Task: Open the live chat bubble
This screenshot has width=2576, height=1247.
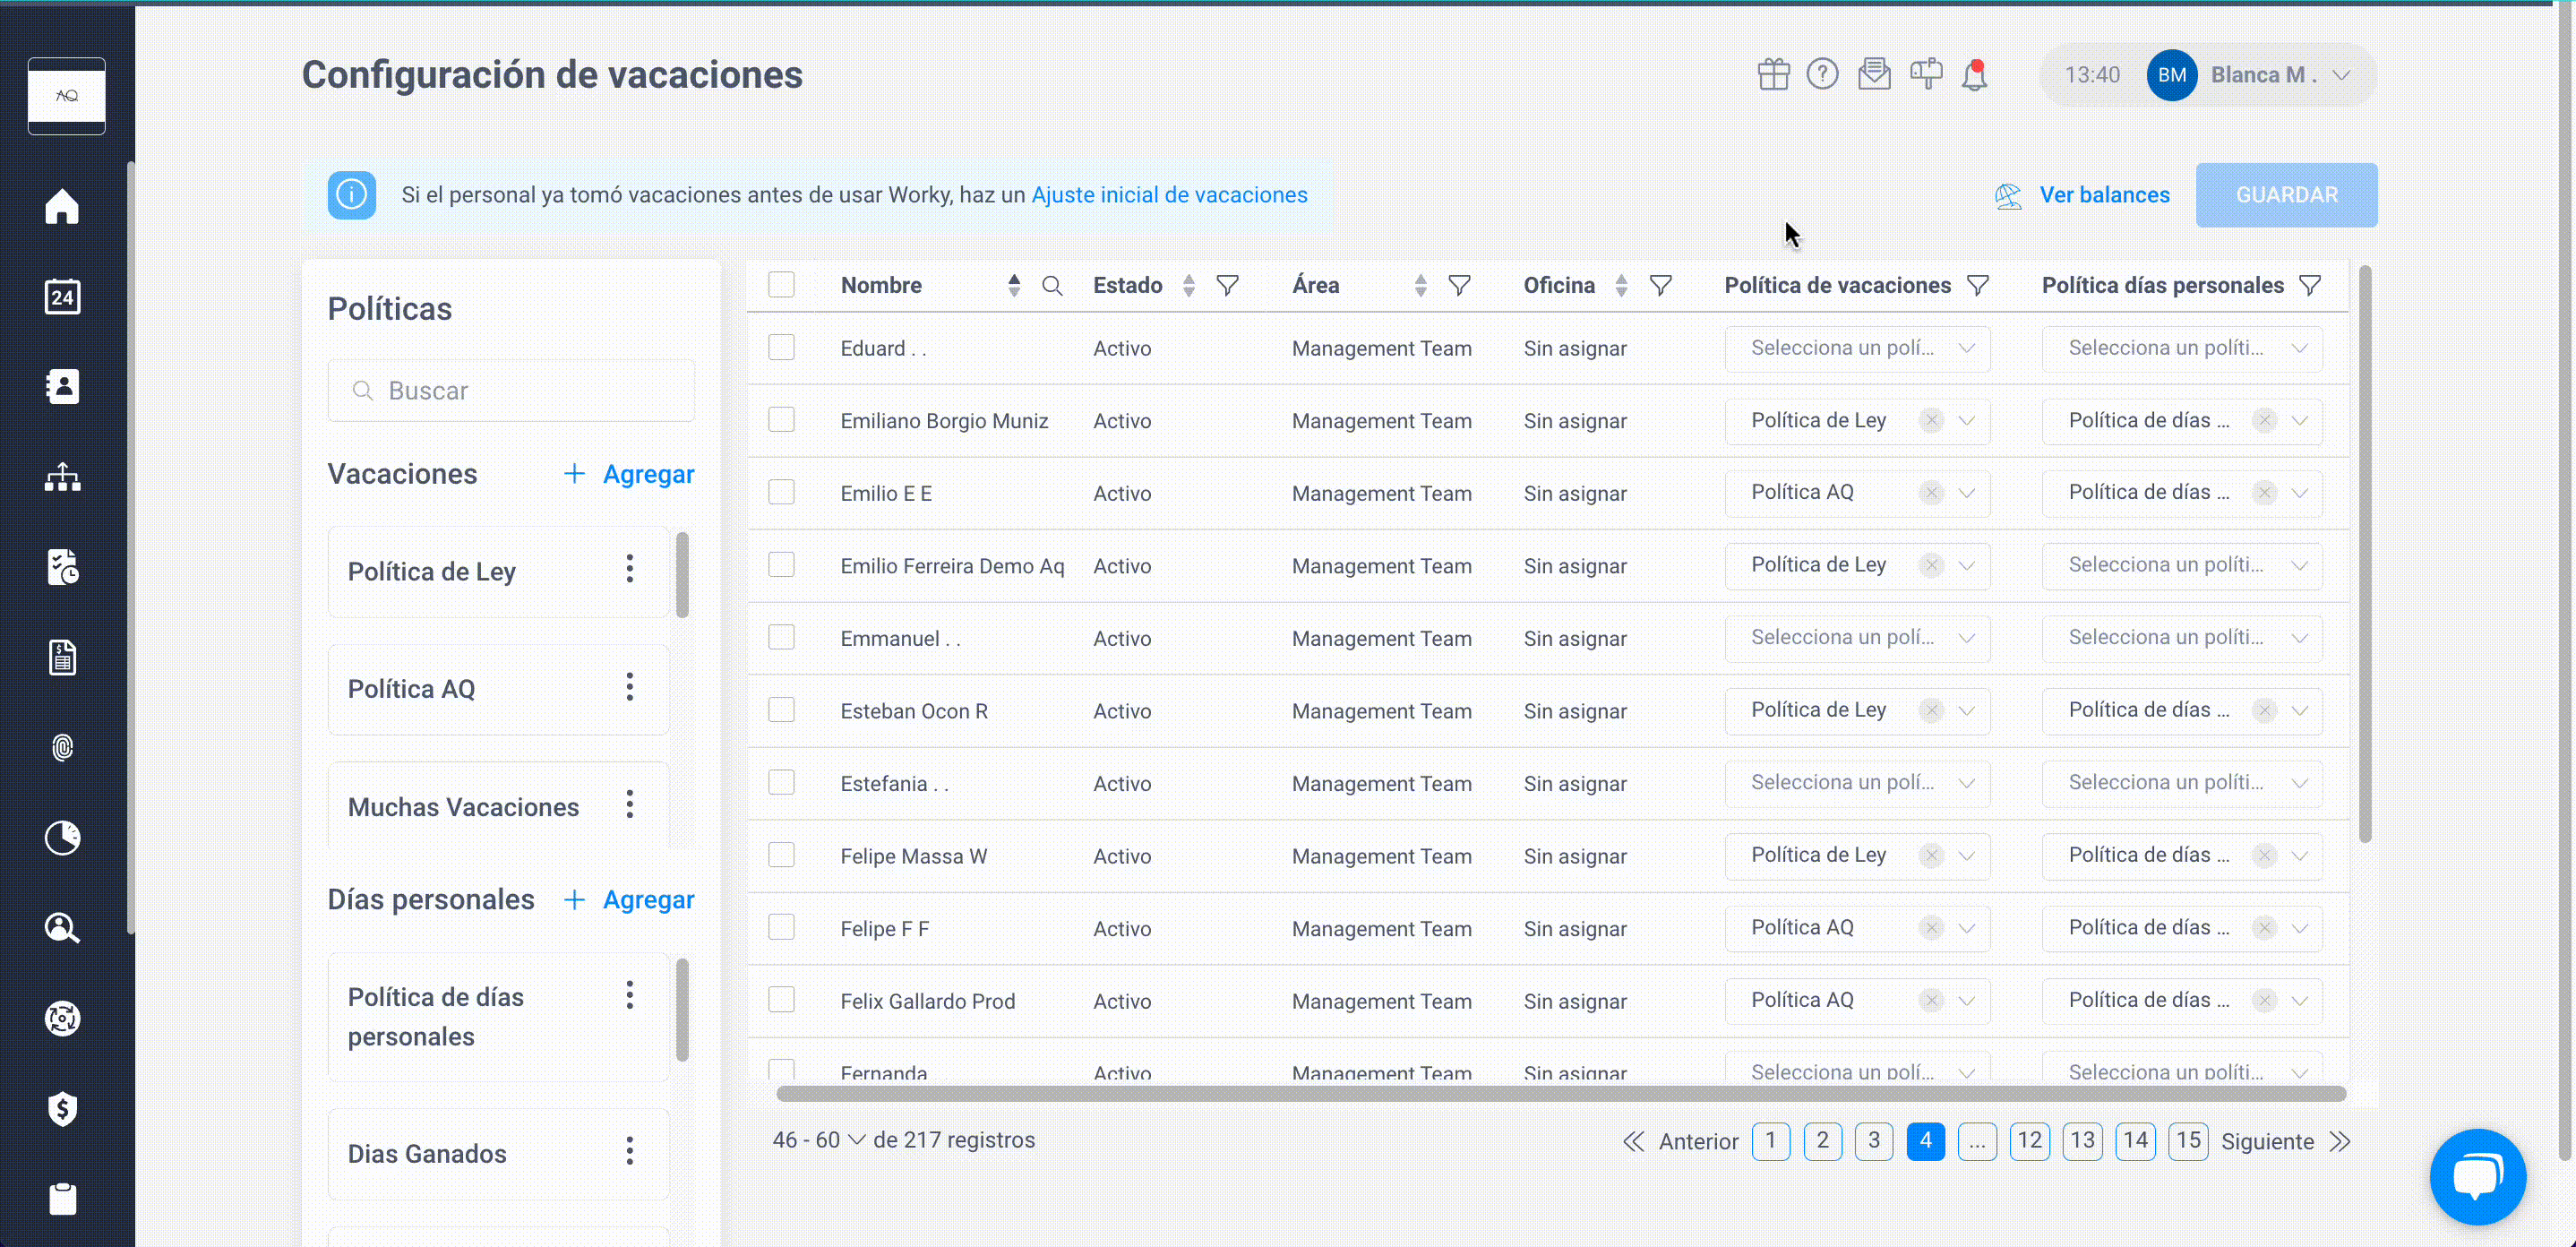Action: click(x=2477, y=1176)
